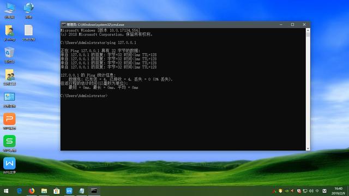This screenshot has height=196, width=349.
Task: Open Microsoft Store from the taskbar
Action: [x=57, y=191]
